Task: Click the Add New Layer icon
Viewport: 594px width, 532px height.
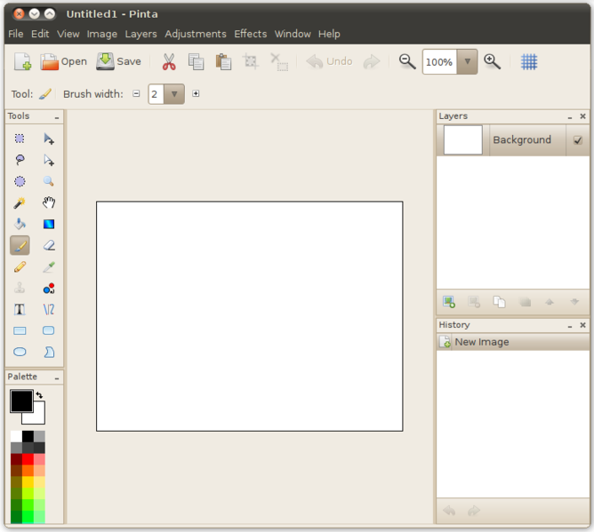Action: coord(449,302)
